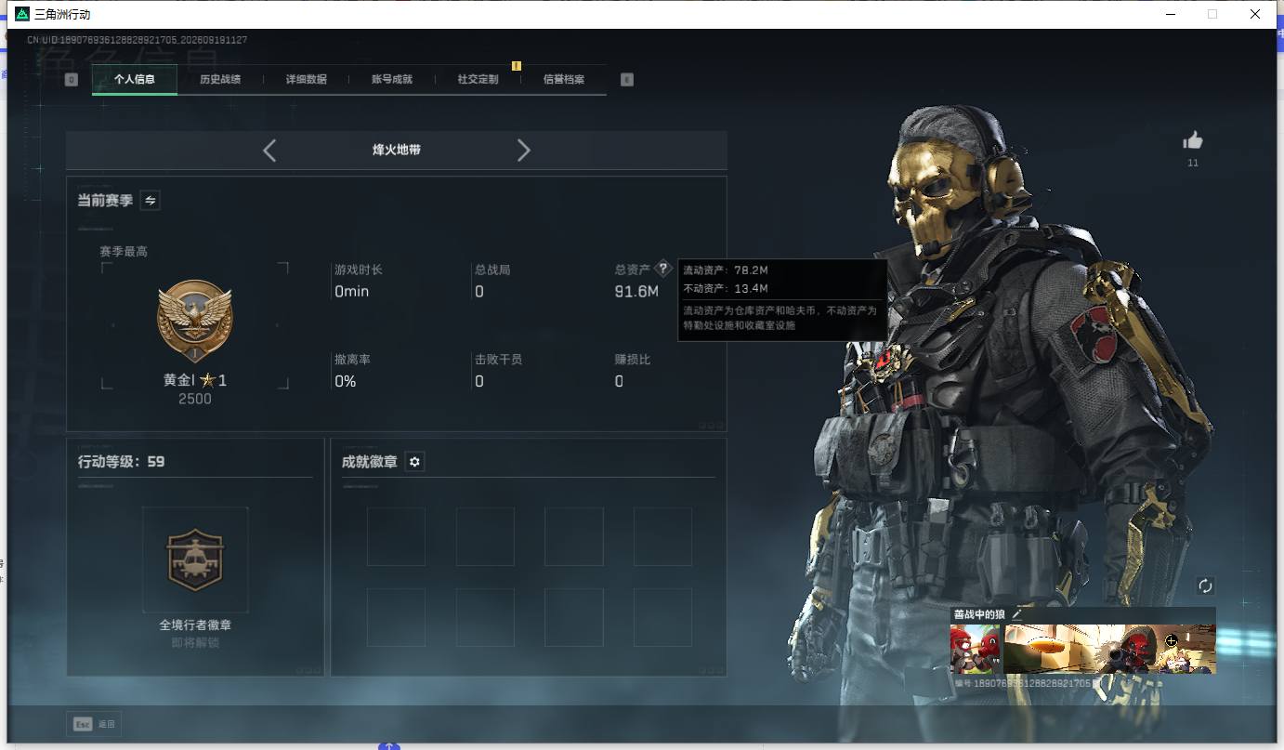This screenshot has height=750, width=1284.
Task: Click the red cartoon avatar thumbnail
Action: (x=976, y=649)
